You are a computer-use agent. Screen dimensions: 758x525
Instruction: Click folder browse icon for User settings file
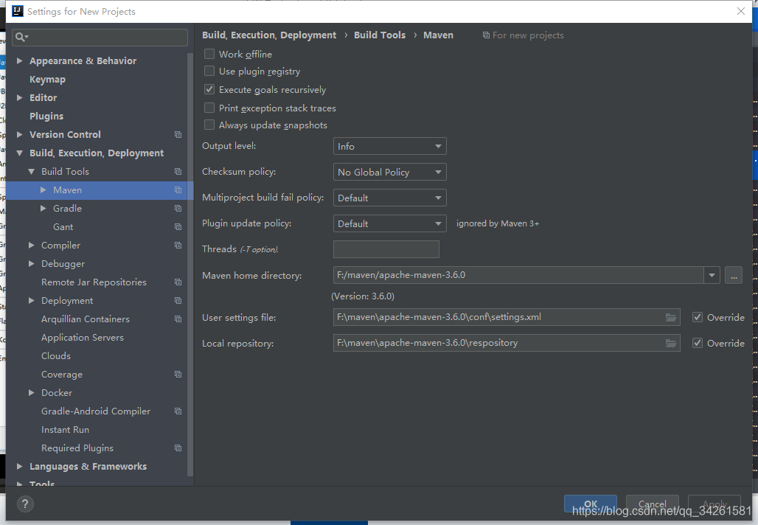(670, 317)
